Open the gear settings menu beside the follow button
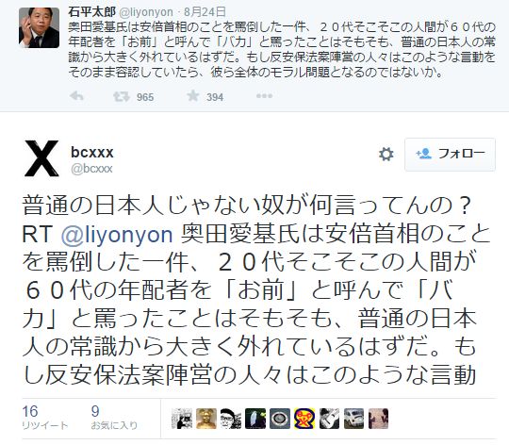This screenshot has width=509, height=445. 386,155
